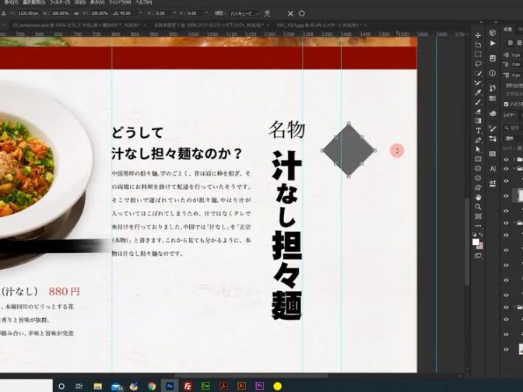Image resolution: width=523 pixels, height=392 pixels.
Task: Click the canvas vertical scrollbar thumb
Action: pyautogui.click(x=467, y=242)
